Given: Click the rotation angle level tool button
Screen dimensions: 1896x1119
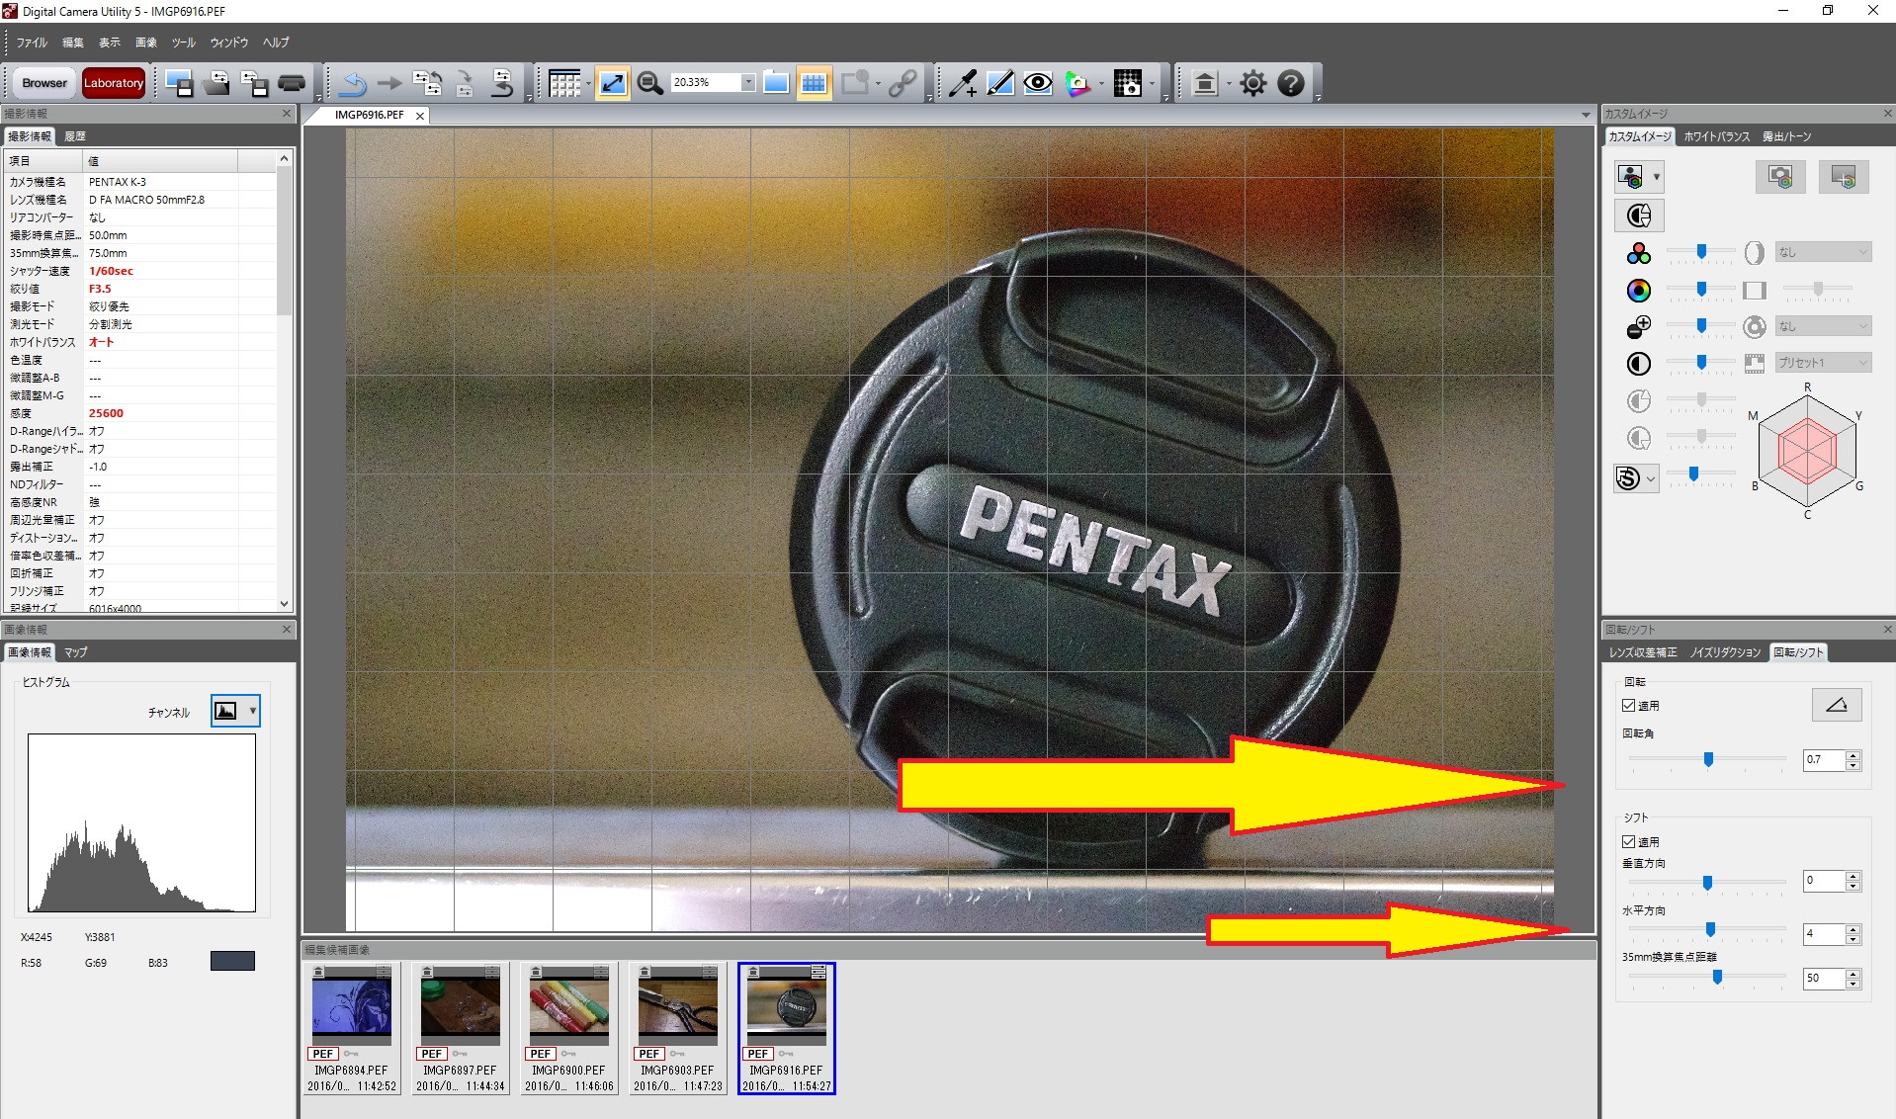Looking at the screenshot, I should pyautogui.click(x=1837, y=705).
